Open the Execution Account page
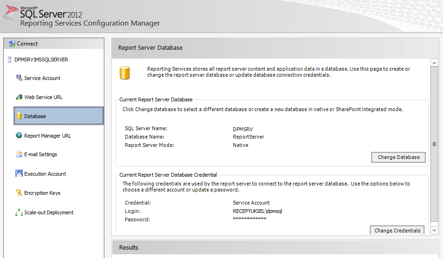Screen dimensions: 443x258 pyautogui.click(x=45, y=174)
